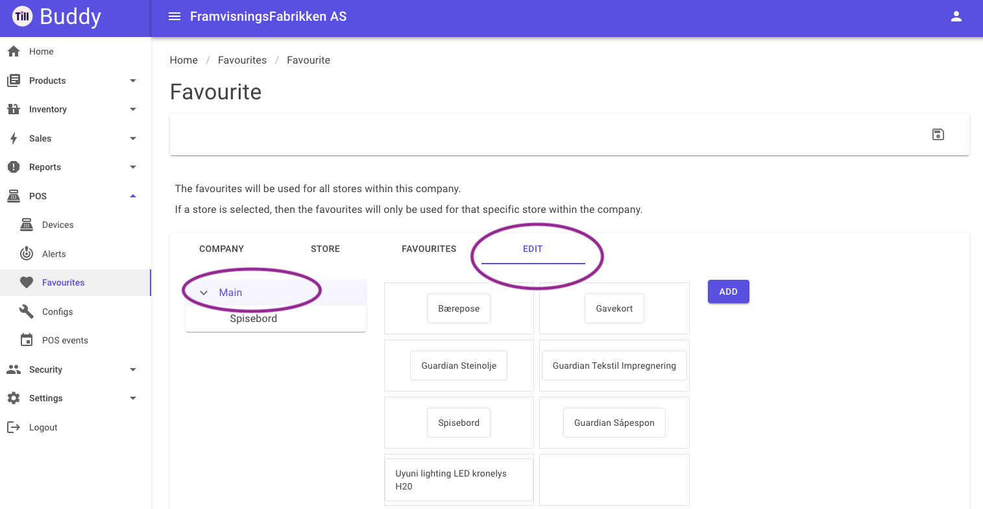Click the Configs wrench icon

click(x=27, y=312)
